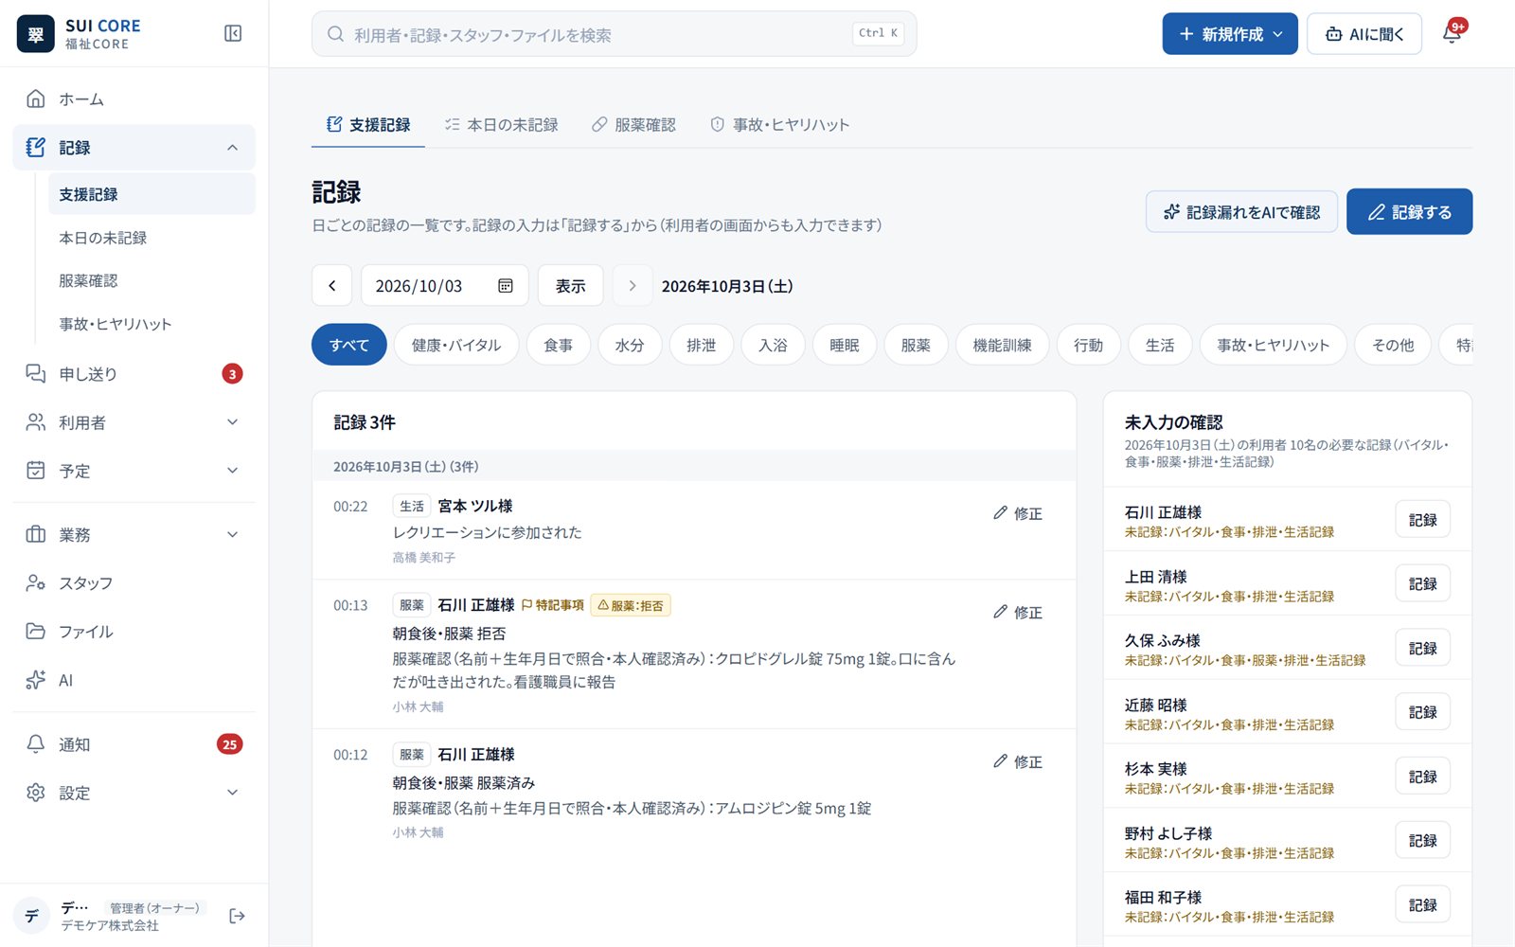This screenshot has height=947, width=1515.
Task: Click 記録 button for 久保 ふみ様
Action: tap(1422, 648)
